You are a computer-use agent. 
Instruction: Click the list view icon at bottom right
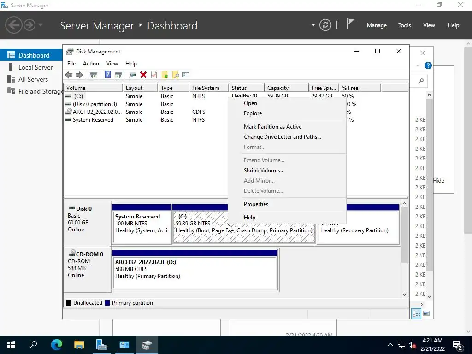pyautogui.click(x=416, y=313)
